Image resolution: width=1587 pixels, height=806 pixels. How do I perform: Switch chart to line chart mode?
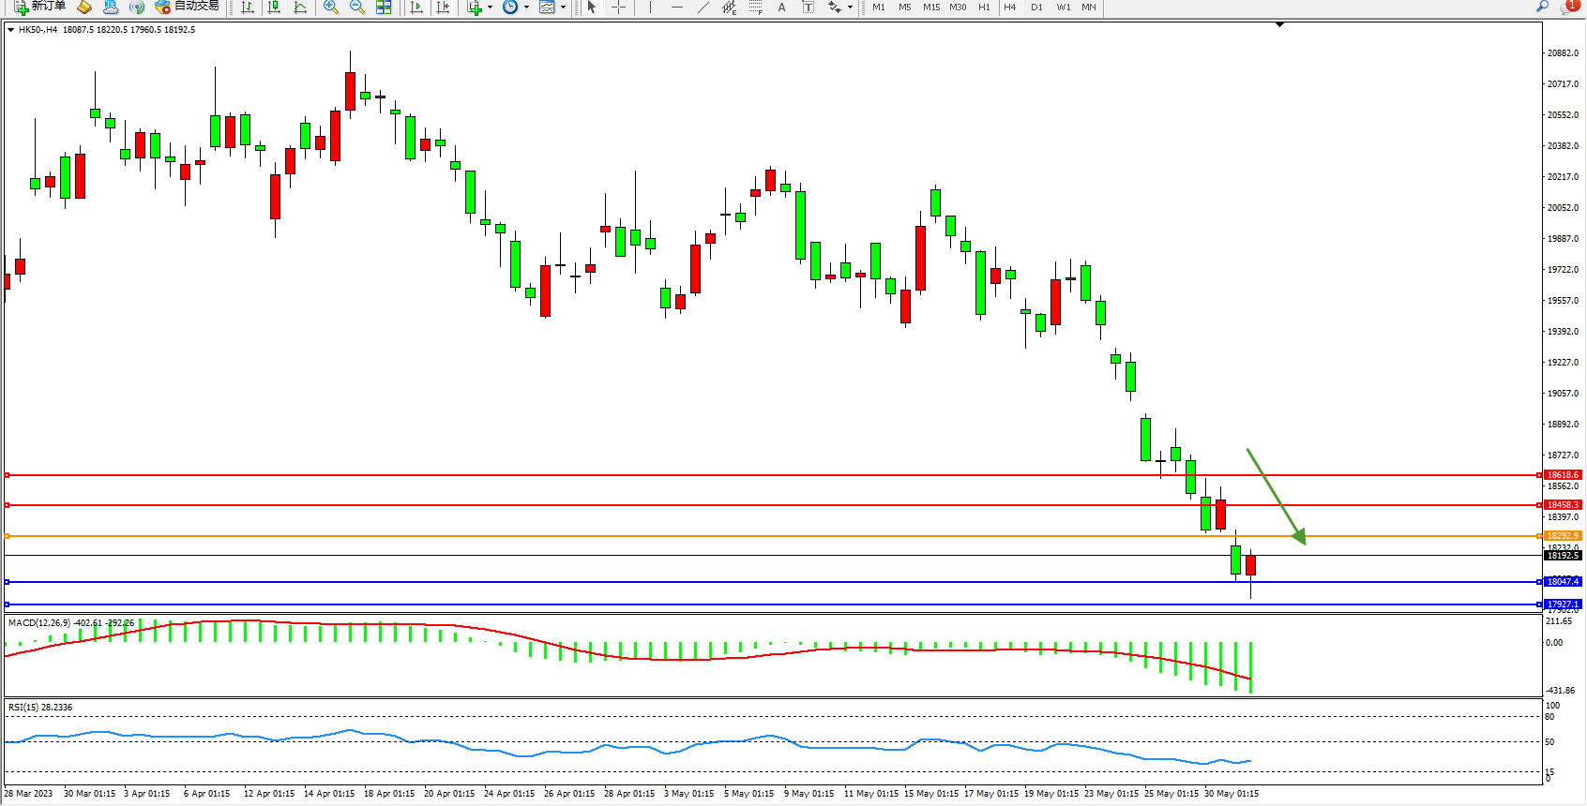(x=300, y=7)
